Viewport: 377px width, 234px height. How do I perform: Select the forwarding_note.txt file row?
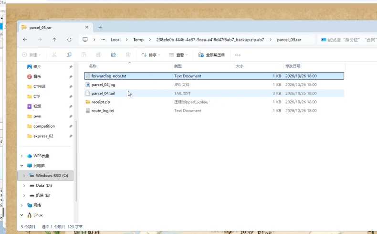[214, 76]
